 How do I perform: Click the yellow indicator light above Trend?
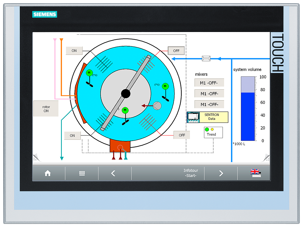pyautogui.click(x=212, y=129)
